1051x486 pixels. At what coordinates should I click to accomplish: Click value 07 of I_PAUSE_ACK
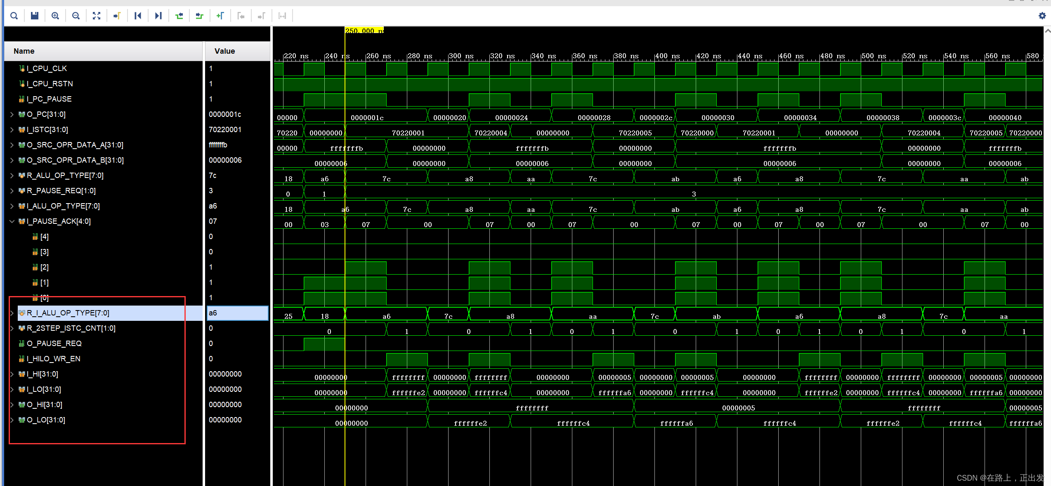click(213, 221)
